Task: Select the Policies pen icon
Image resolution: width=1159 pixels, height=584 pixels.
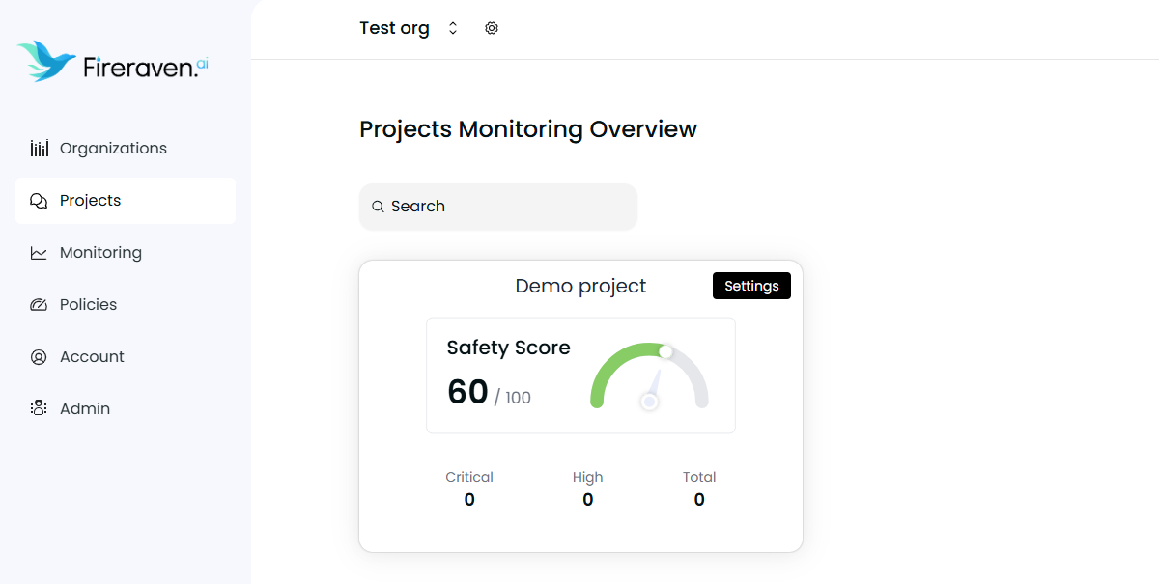Action: (x=39, y=304)
